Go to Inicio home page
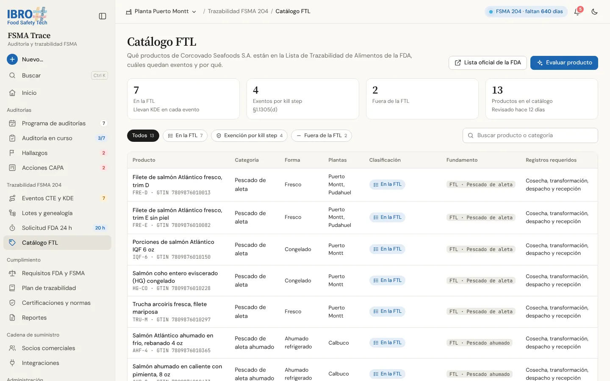This screenshot has width=610, height=381. tap(58, 93)
